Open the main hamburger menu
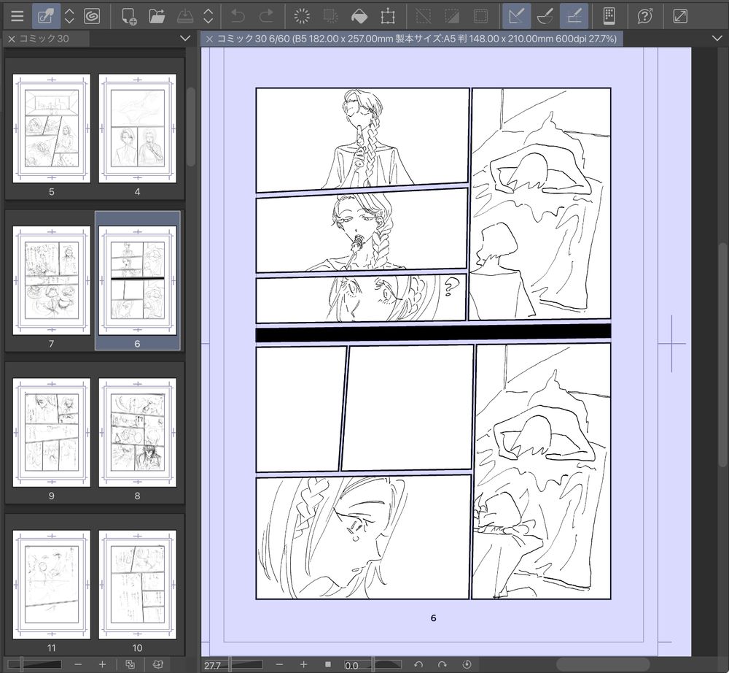The width and height of the screenshot is (729, 673). click(17, 16)
